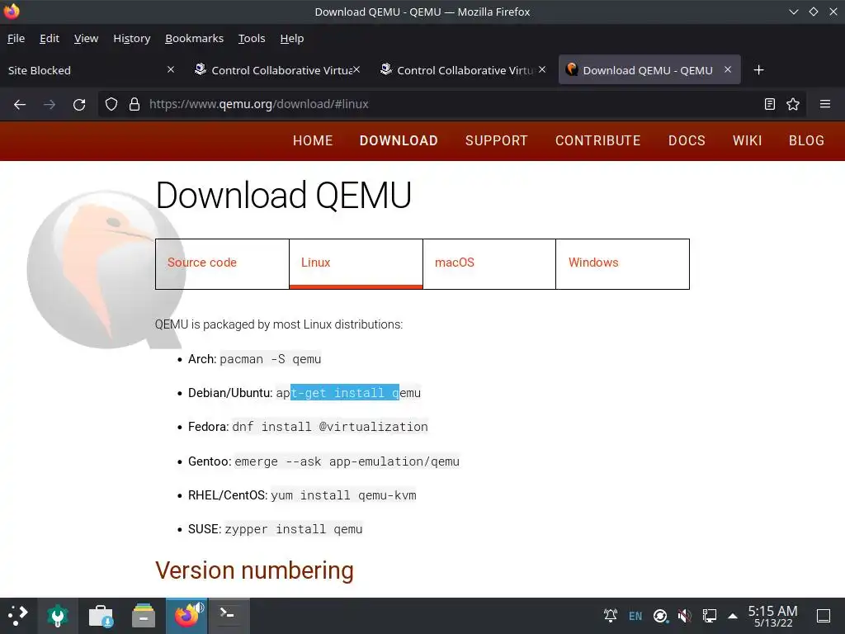Open the network tray icon
This screenshot has width=845, height=634.
[x=709, y=615]
